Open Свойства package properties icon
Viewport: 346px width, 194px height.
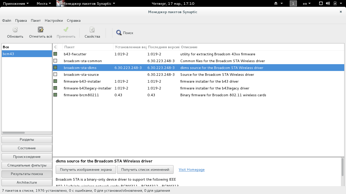(92, 30)
